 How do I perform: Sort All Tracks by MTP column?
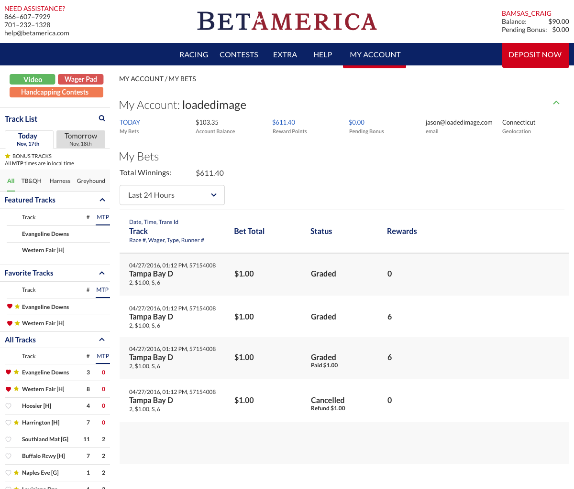pyautogui.click(x=103, y=356)
